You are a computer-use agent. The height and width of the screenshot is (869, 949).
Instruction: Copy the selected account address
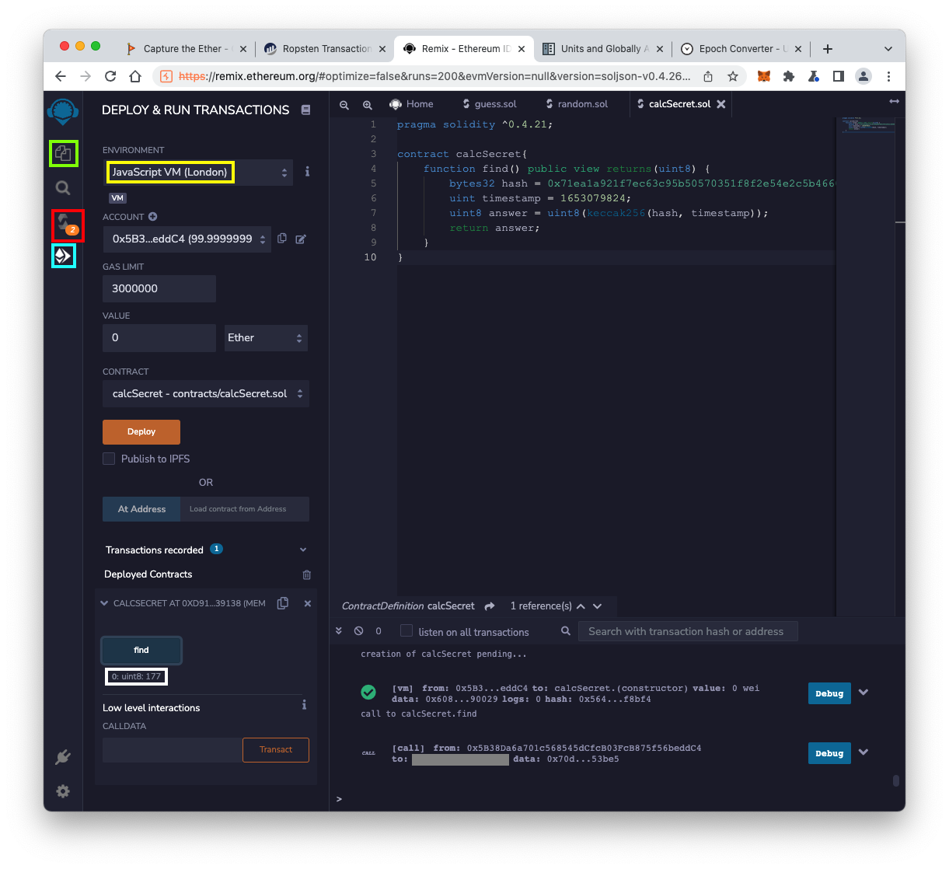pyautogui.click(x=282, y=239)
